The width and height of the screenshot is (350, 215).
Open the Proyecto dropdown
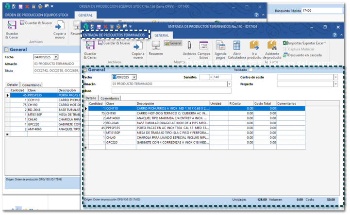pyautogui.click(x=335, y=84)
